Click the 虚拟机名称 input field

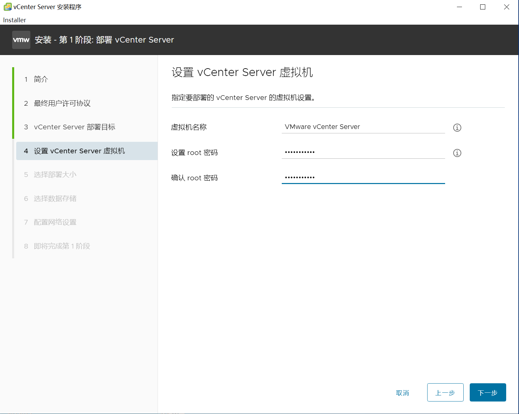pyautogui.click(x=363, y=127)
